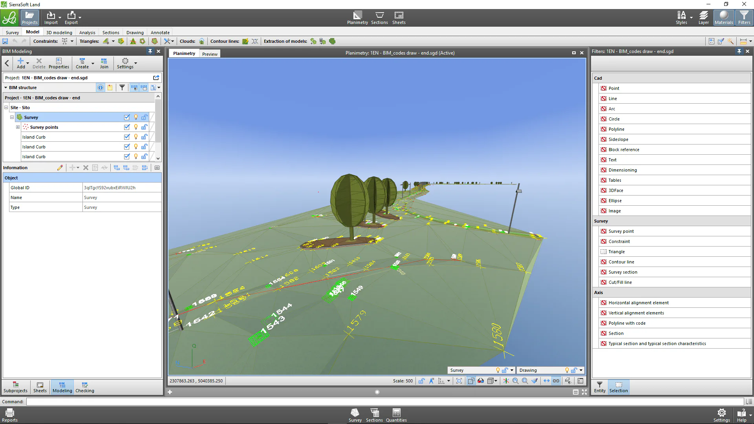This screenshot has height=424, width=754.
Task: Click the Filters funnel icon
Action: 744,18
